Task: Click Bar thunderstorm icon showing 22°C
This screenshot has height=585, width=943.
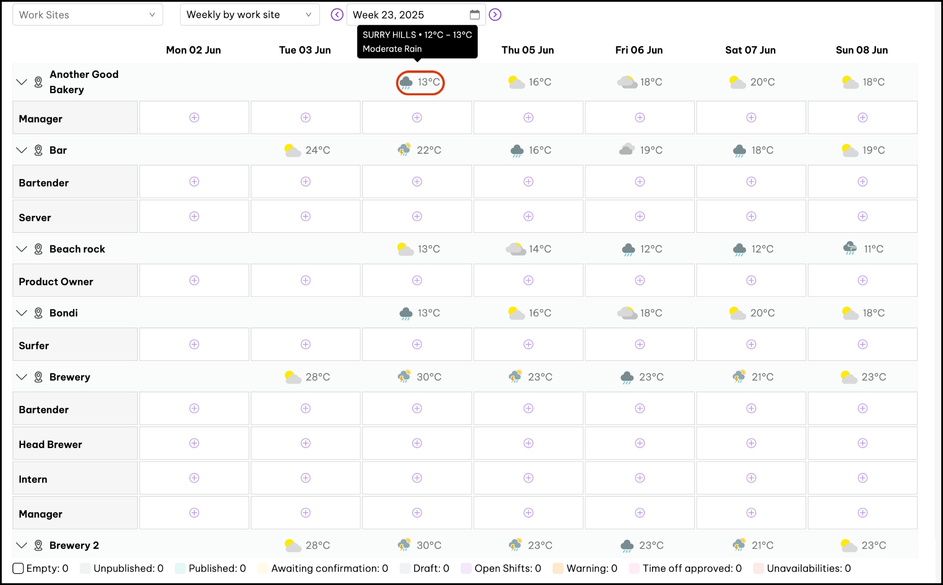Action: click(404, 150)
